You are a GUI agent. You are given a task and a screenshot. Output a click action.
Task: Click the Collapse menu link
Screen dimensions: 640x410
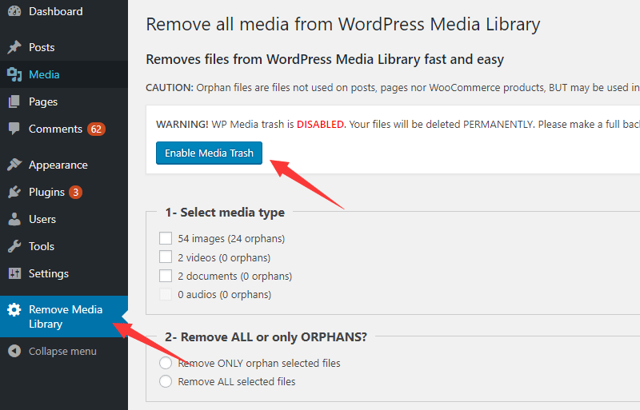click(62, 351)
